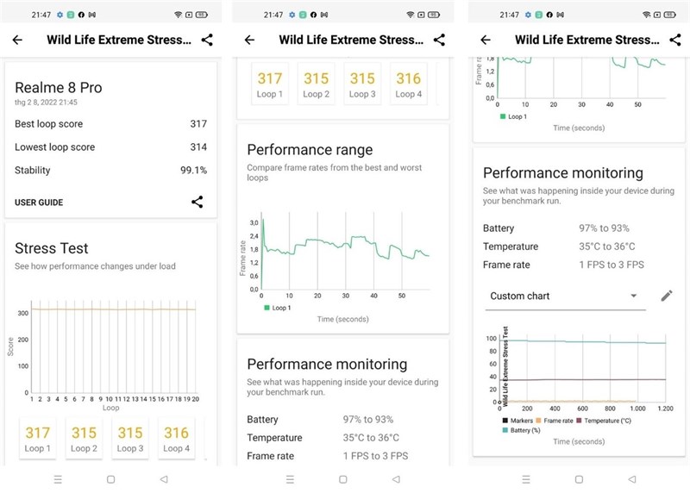Tap green Loop 1 legend in middle chart
The width and height of the screenshot is (690, 493).
click(277, 308)
